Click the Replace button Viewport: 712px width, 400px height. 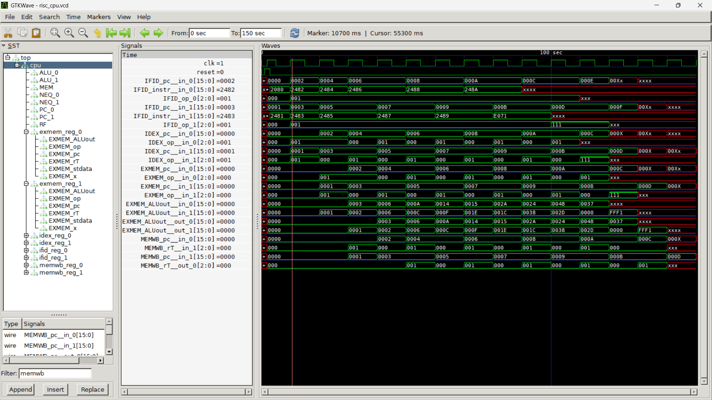(x=92, y=389)
